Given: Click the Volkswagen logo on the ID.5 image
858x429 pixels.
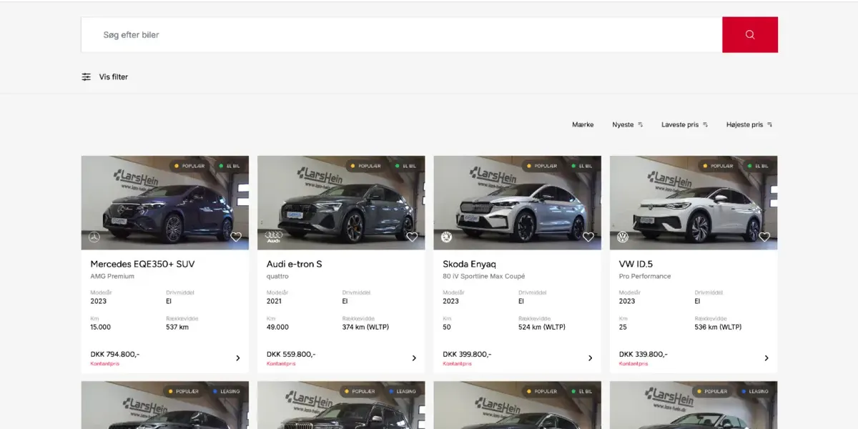Looking at the screenshot, I should 623,237.
